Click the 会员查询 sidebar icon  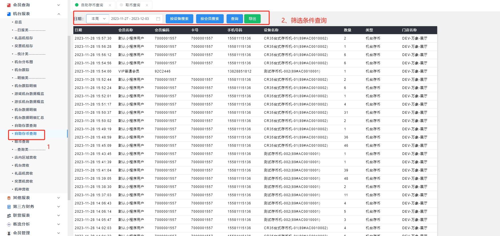[9, 5]
